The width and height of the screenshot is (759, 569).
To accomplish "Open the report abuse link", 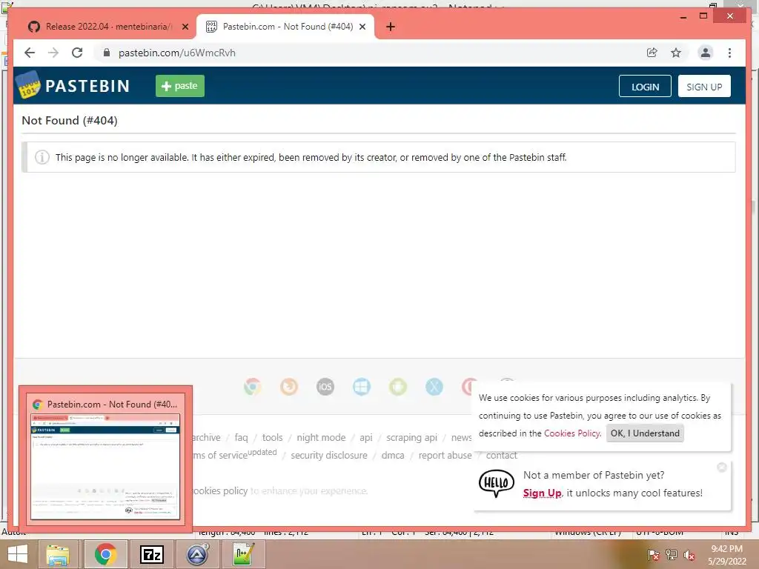I will (x=445, y=456).
